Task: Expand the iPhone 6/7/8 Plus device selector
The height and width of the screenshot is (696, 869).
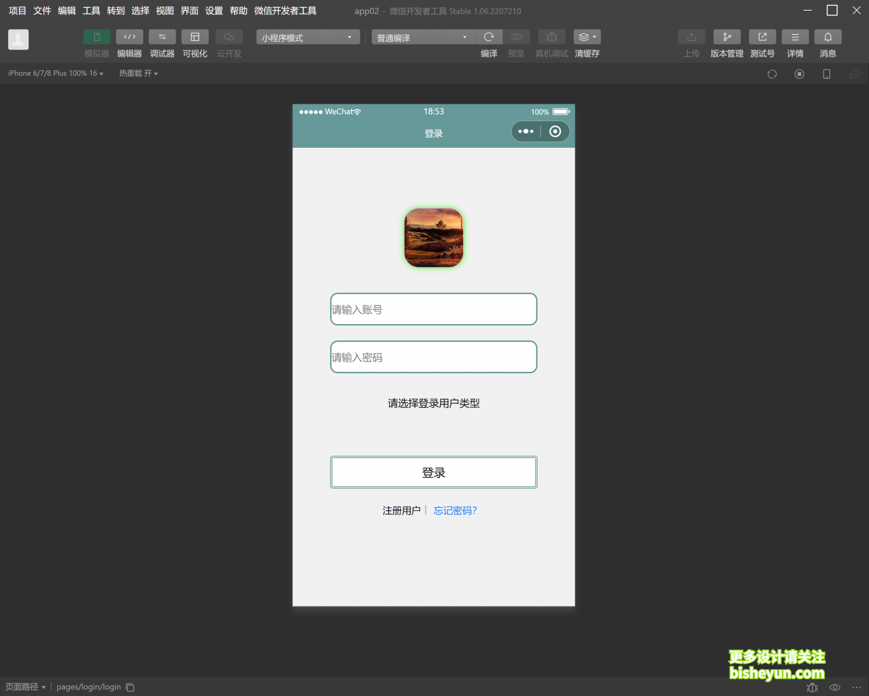Action: click(x=55, y=73)
